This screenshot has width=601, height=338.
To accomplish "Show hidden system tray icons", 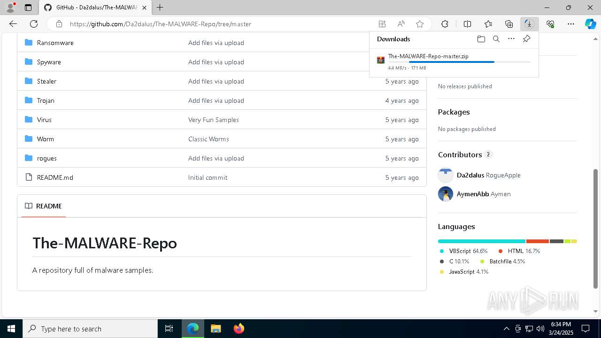I will coord(506,329).
